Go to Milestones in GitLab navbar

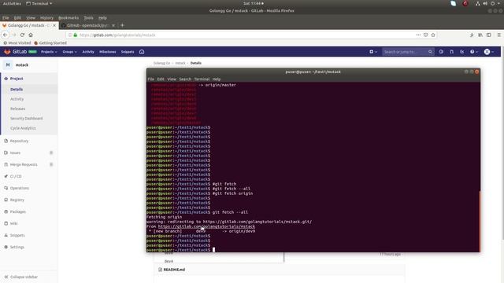tap(107, 52)
